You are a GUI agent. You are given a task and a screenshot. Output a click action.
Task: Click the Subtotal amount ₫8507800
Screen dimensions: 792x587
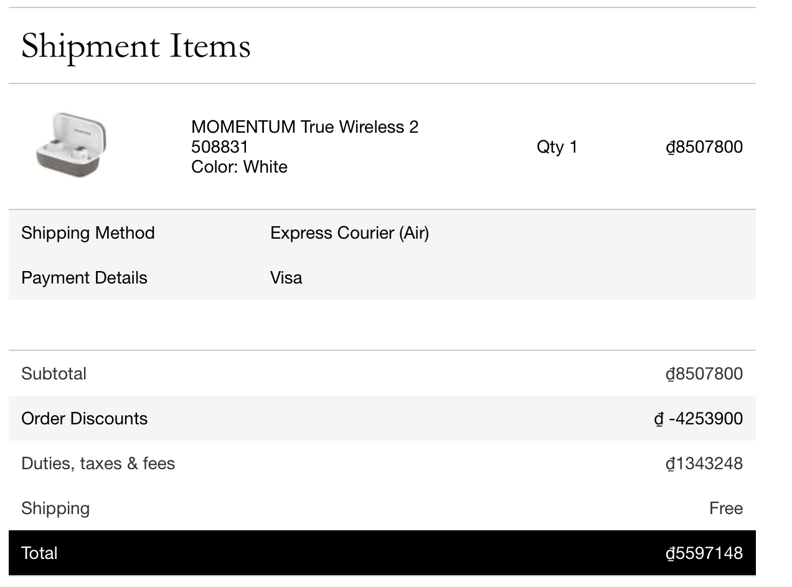pos(704,374)
